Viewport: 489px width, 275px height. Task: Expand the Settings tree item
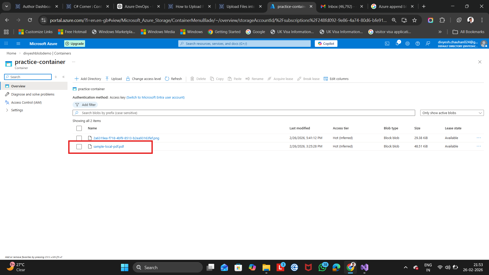point(7,110)
